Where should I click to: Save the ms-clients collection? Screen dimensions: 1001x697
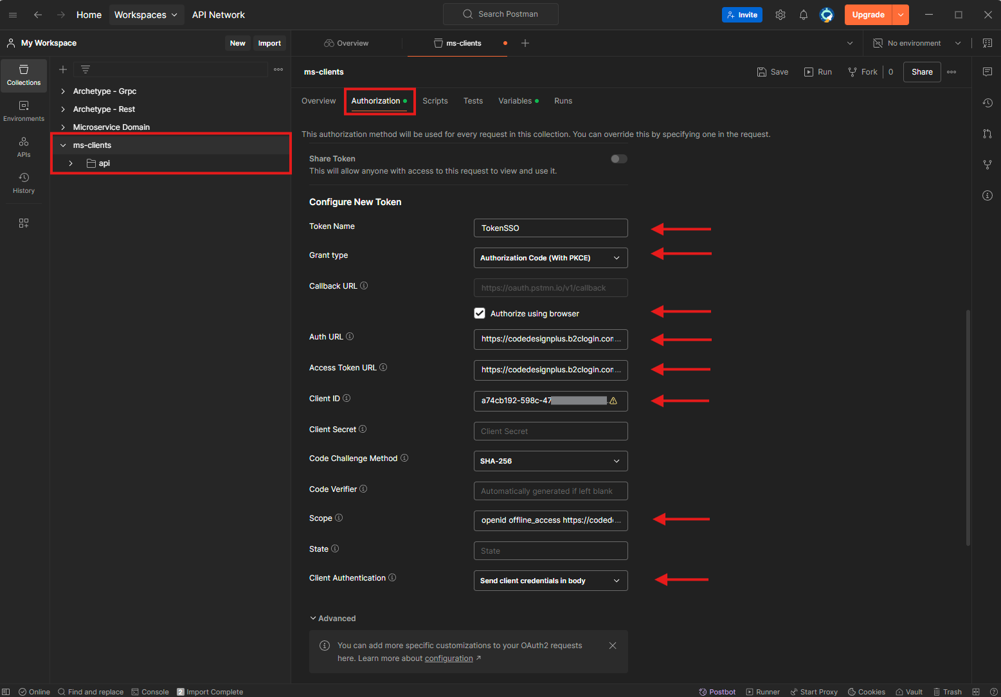(x=773, y=72)
